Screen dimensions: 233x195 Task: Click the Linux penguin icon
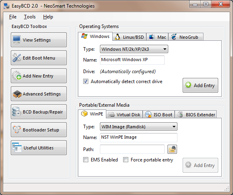click(117, 37)
